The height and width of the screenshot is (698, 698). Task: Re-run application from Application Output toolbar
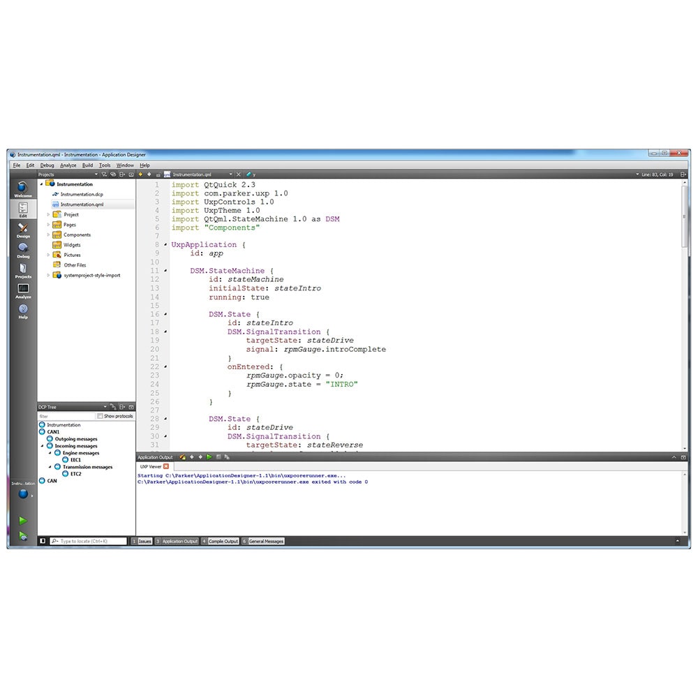pos(209,457)
